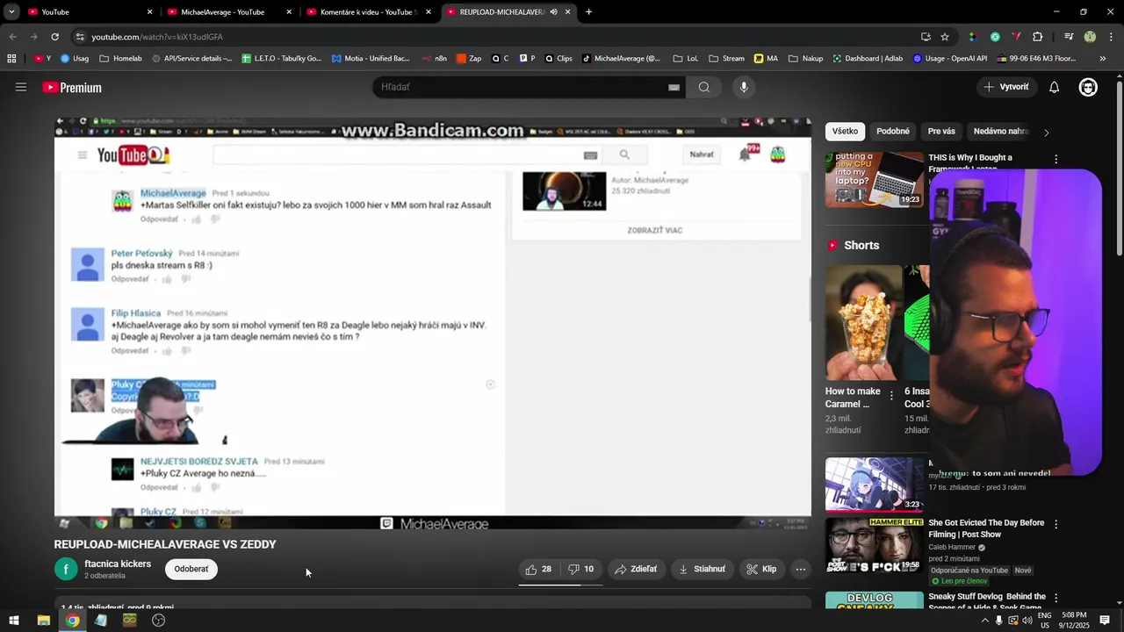Image resolution: width=1124 pixels, height=632 pixels.
Task: Open the on-screen keyboard in search box
Action: [x=674, y=88]
